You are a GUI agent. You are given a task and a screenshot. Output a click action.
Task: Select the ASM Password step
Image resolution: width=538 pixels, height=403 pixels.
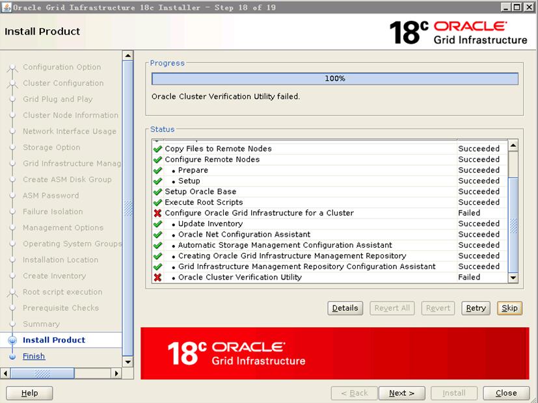click(51, 196)
